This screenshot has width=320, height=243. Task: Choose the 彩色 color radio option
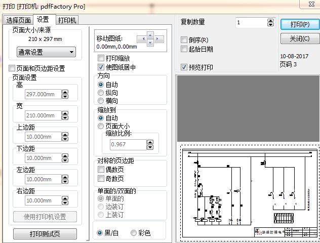pos(134,233)
